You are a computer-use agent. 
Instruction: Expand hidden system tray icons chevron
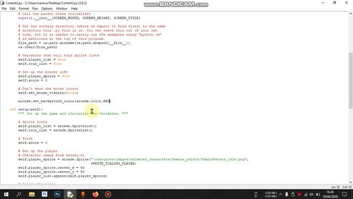[281, 194]
